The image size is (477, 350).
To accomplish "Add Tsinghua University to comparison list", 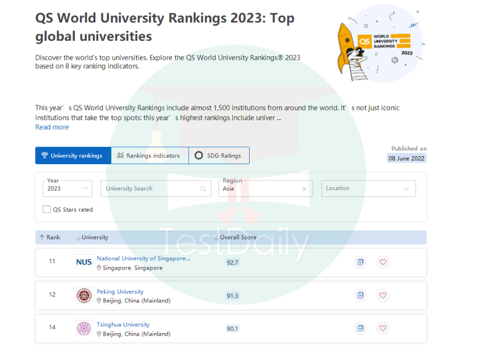I will (x=360, y=328).
